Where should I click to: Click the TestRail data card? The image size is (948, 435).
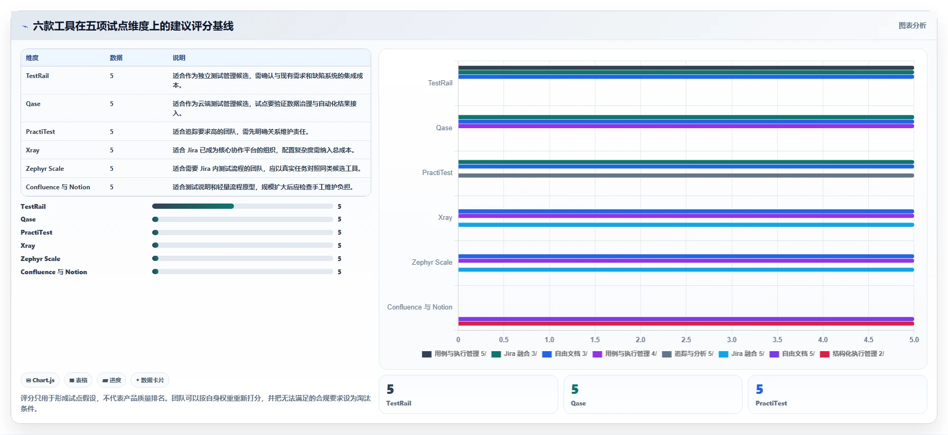point(468,394)
